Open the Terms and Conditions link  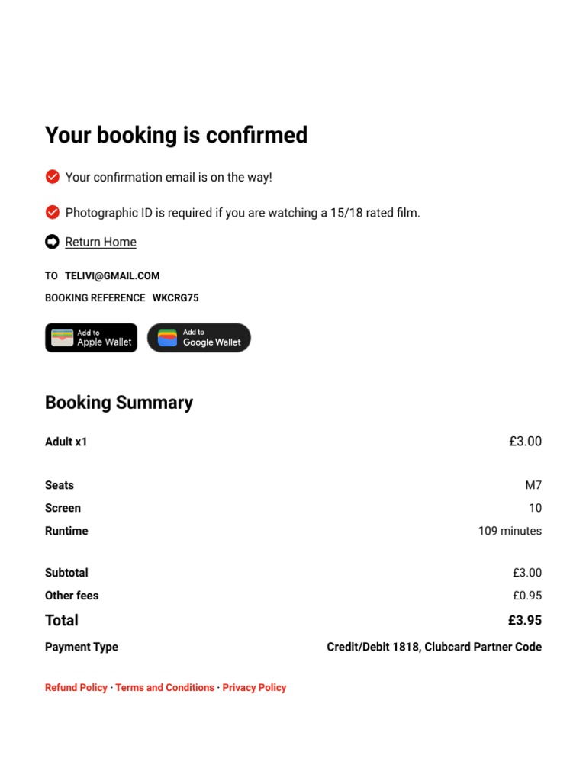click(165, 687)
